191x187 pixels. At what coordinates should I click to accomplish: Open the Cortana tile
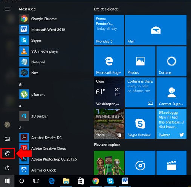[x=171, y=61]
